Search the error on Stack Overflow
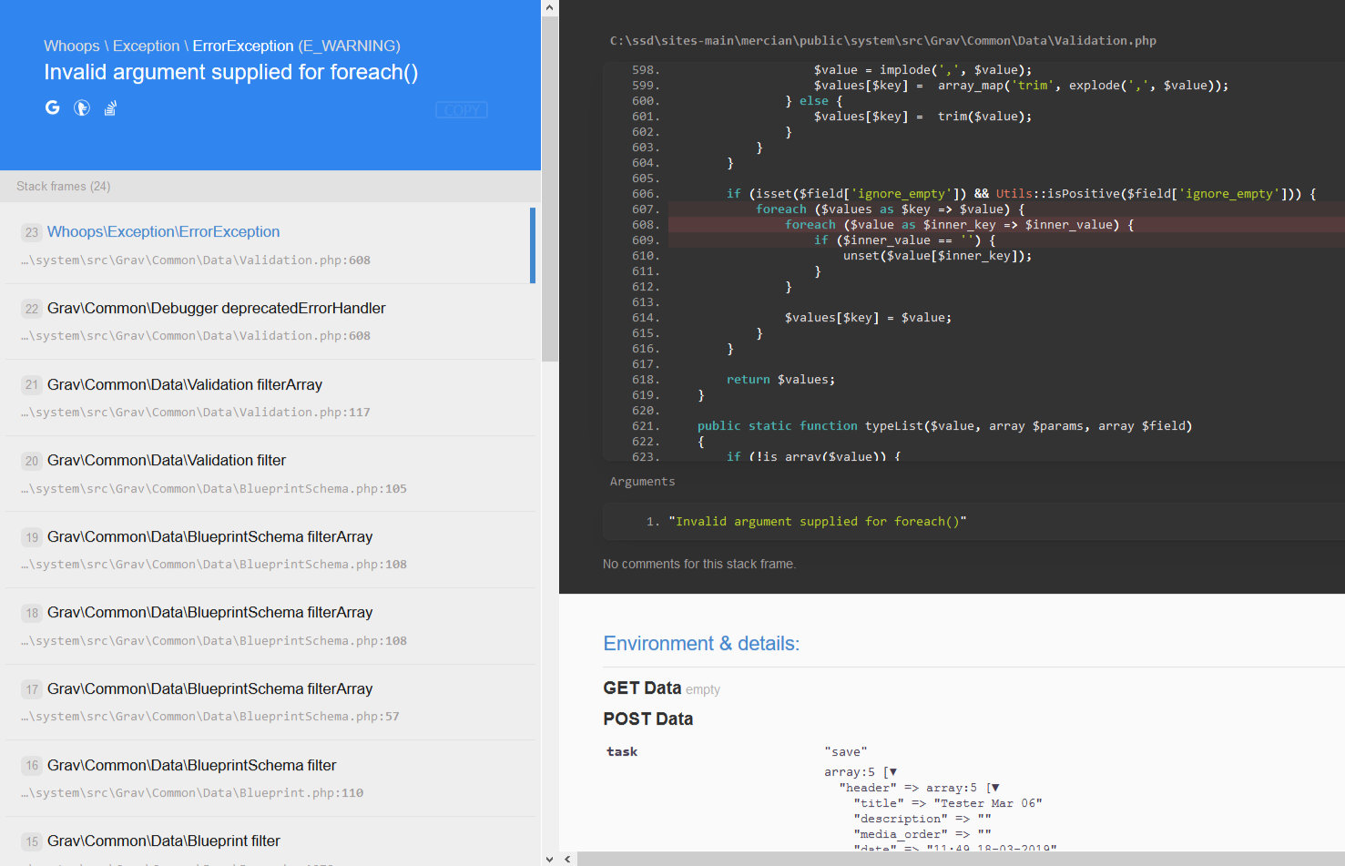1345x866 pixels. pyautogui.click(x=110, y=107)
